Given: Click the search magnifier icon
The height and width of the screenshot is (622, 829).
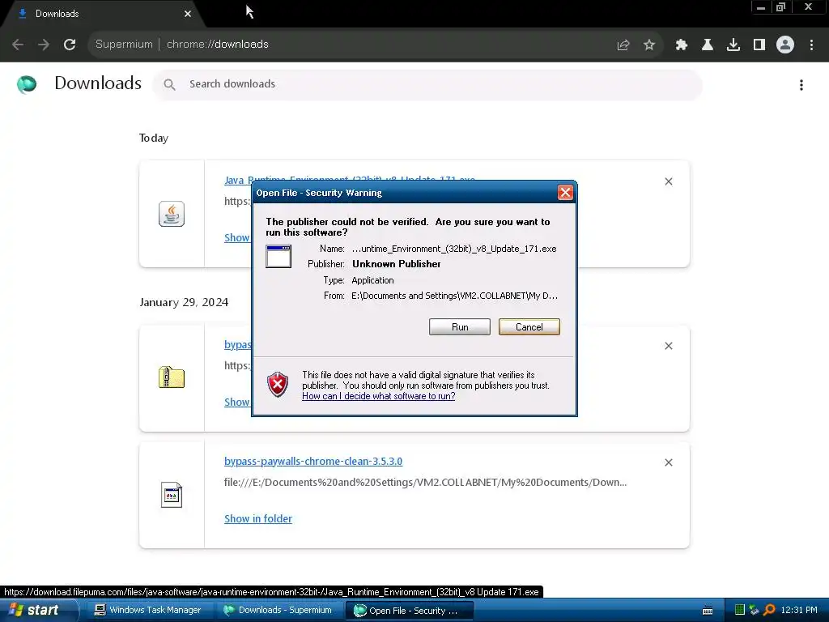Looking at the screenshot, I should pyautogui.click(x=169, y=84).
